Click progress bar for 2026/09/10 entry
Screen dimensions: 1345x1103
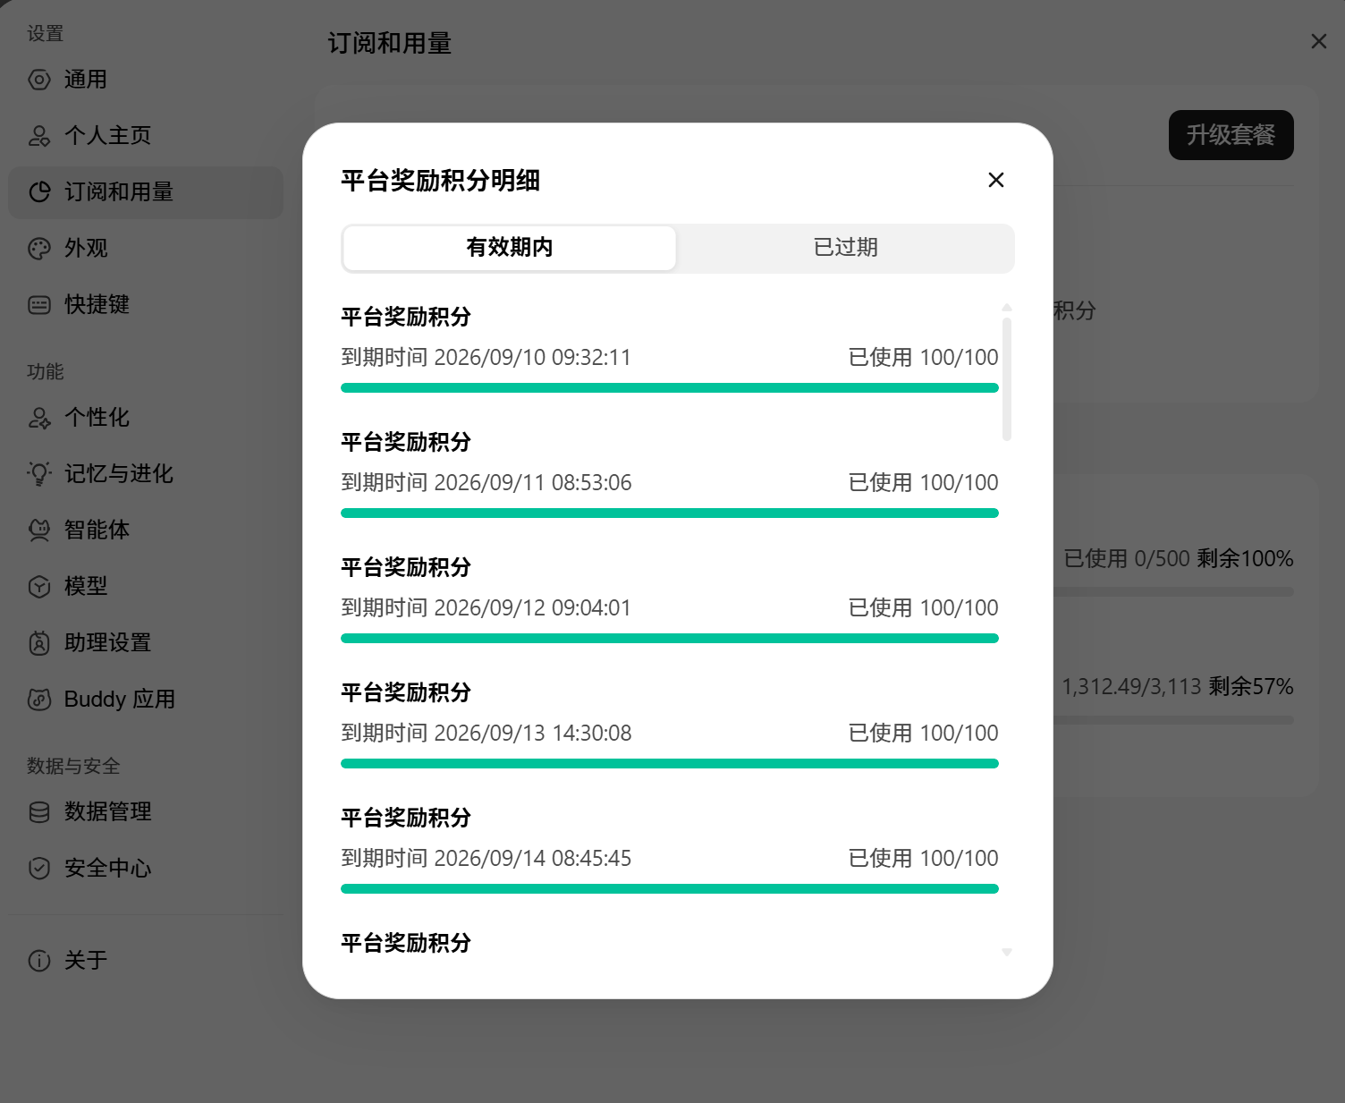[670, 388]
